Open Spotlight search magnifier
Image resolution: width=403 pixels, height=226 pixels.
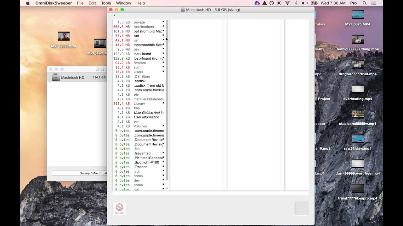[365, 3]
